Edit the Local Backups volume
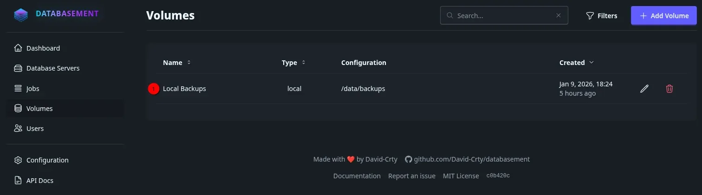The width and height of the screenshot is (702, 195). 644,89
